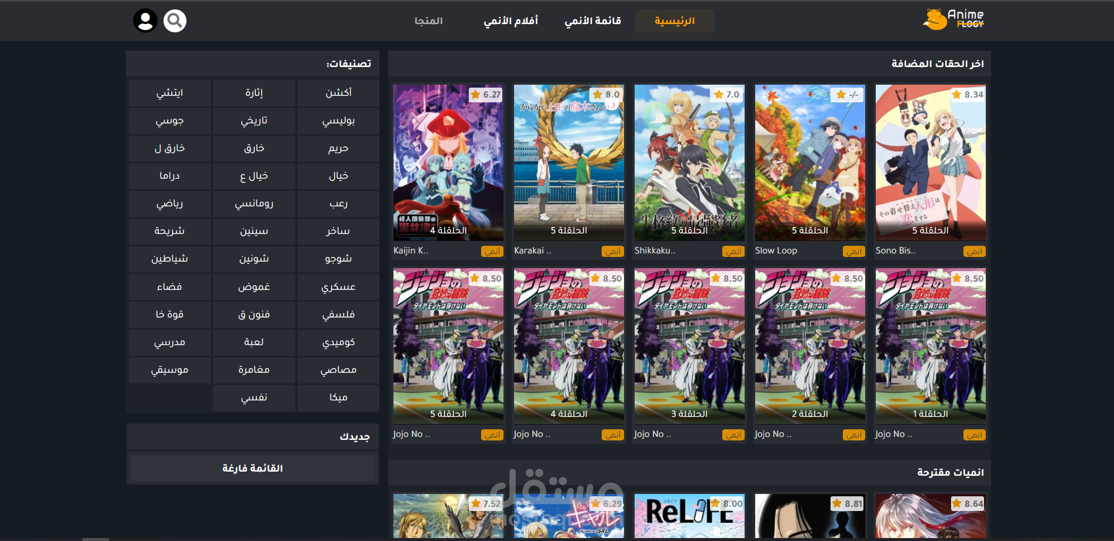Select the ساخر category
The width and height of the screenshot is (1114, 541).
[x=338, y=231]
